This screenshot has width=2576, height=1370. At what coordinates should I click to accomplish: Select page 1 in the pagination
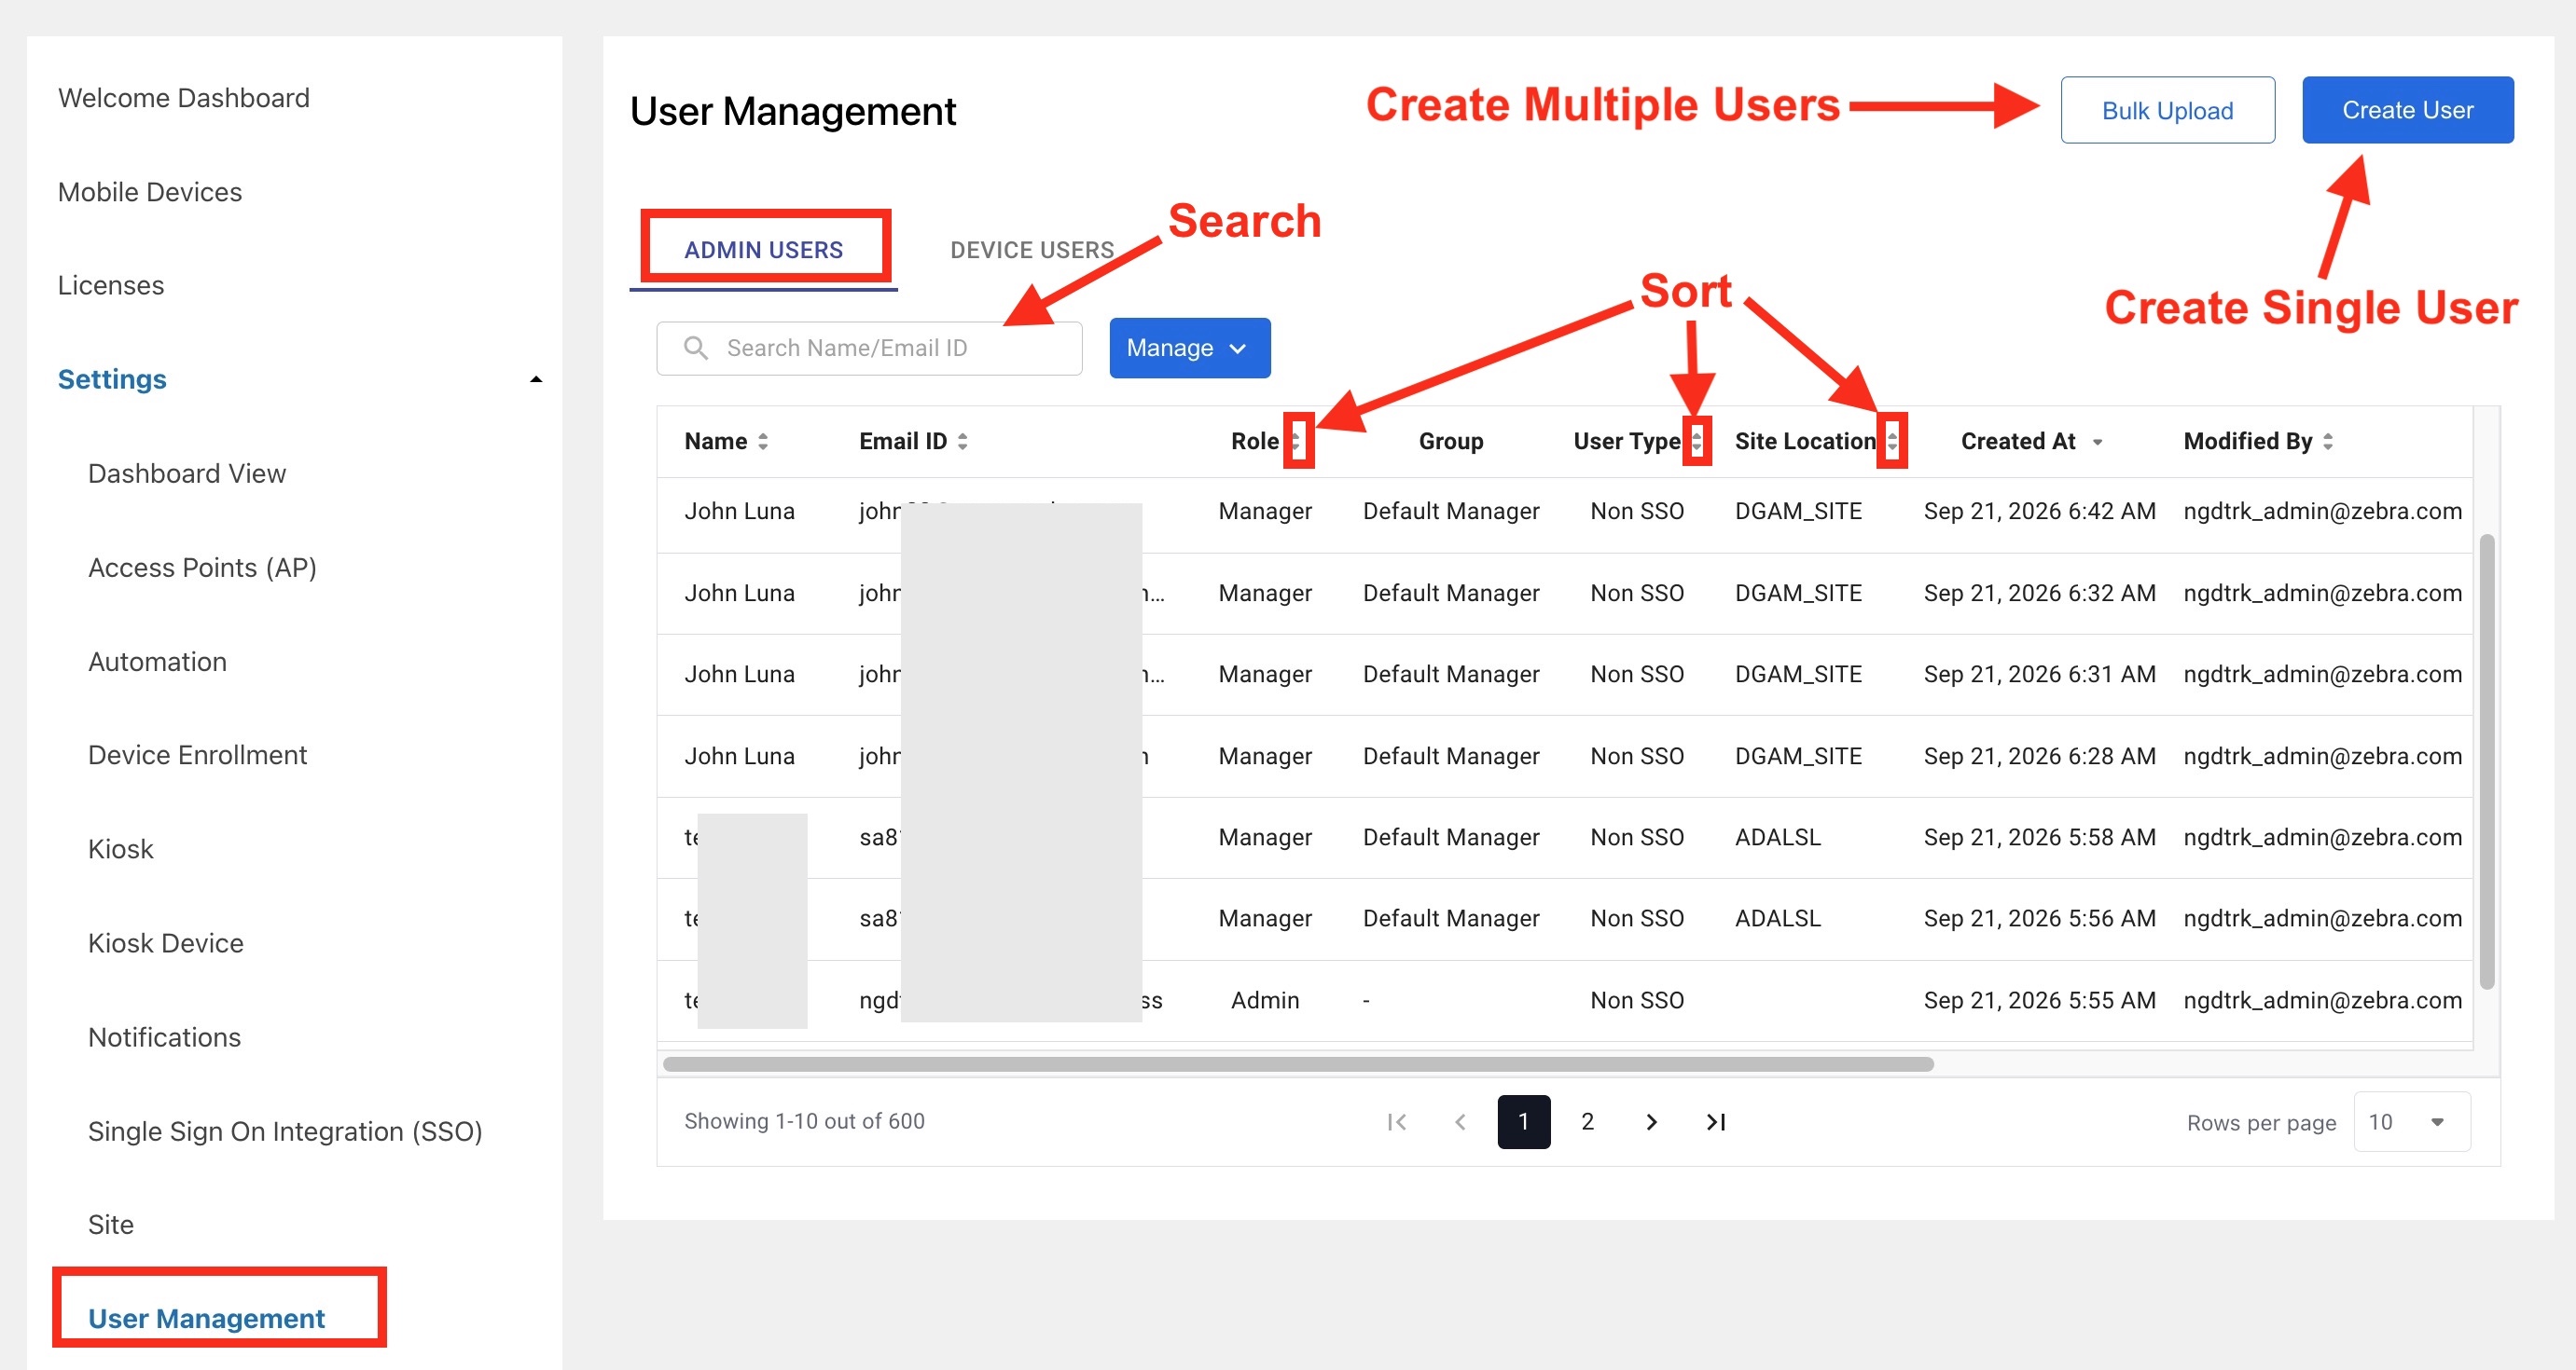click(1523, 1122)
